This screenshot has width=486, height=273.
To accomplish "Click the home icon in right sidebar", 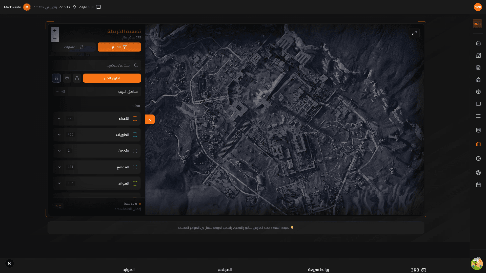I will coord(478,43).
